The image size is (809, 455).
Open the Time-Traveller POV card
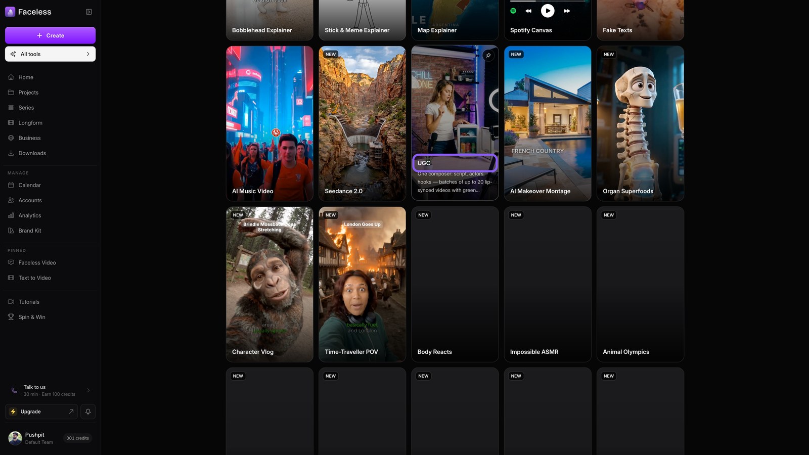(362, 284)
